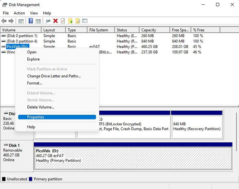Open the View menu
239x189 pixels.
34,13
